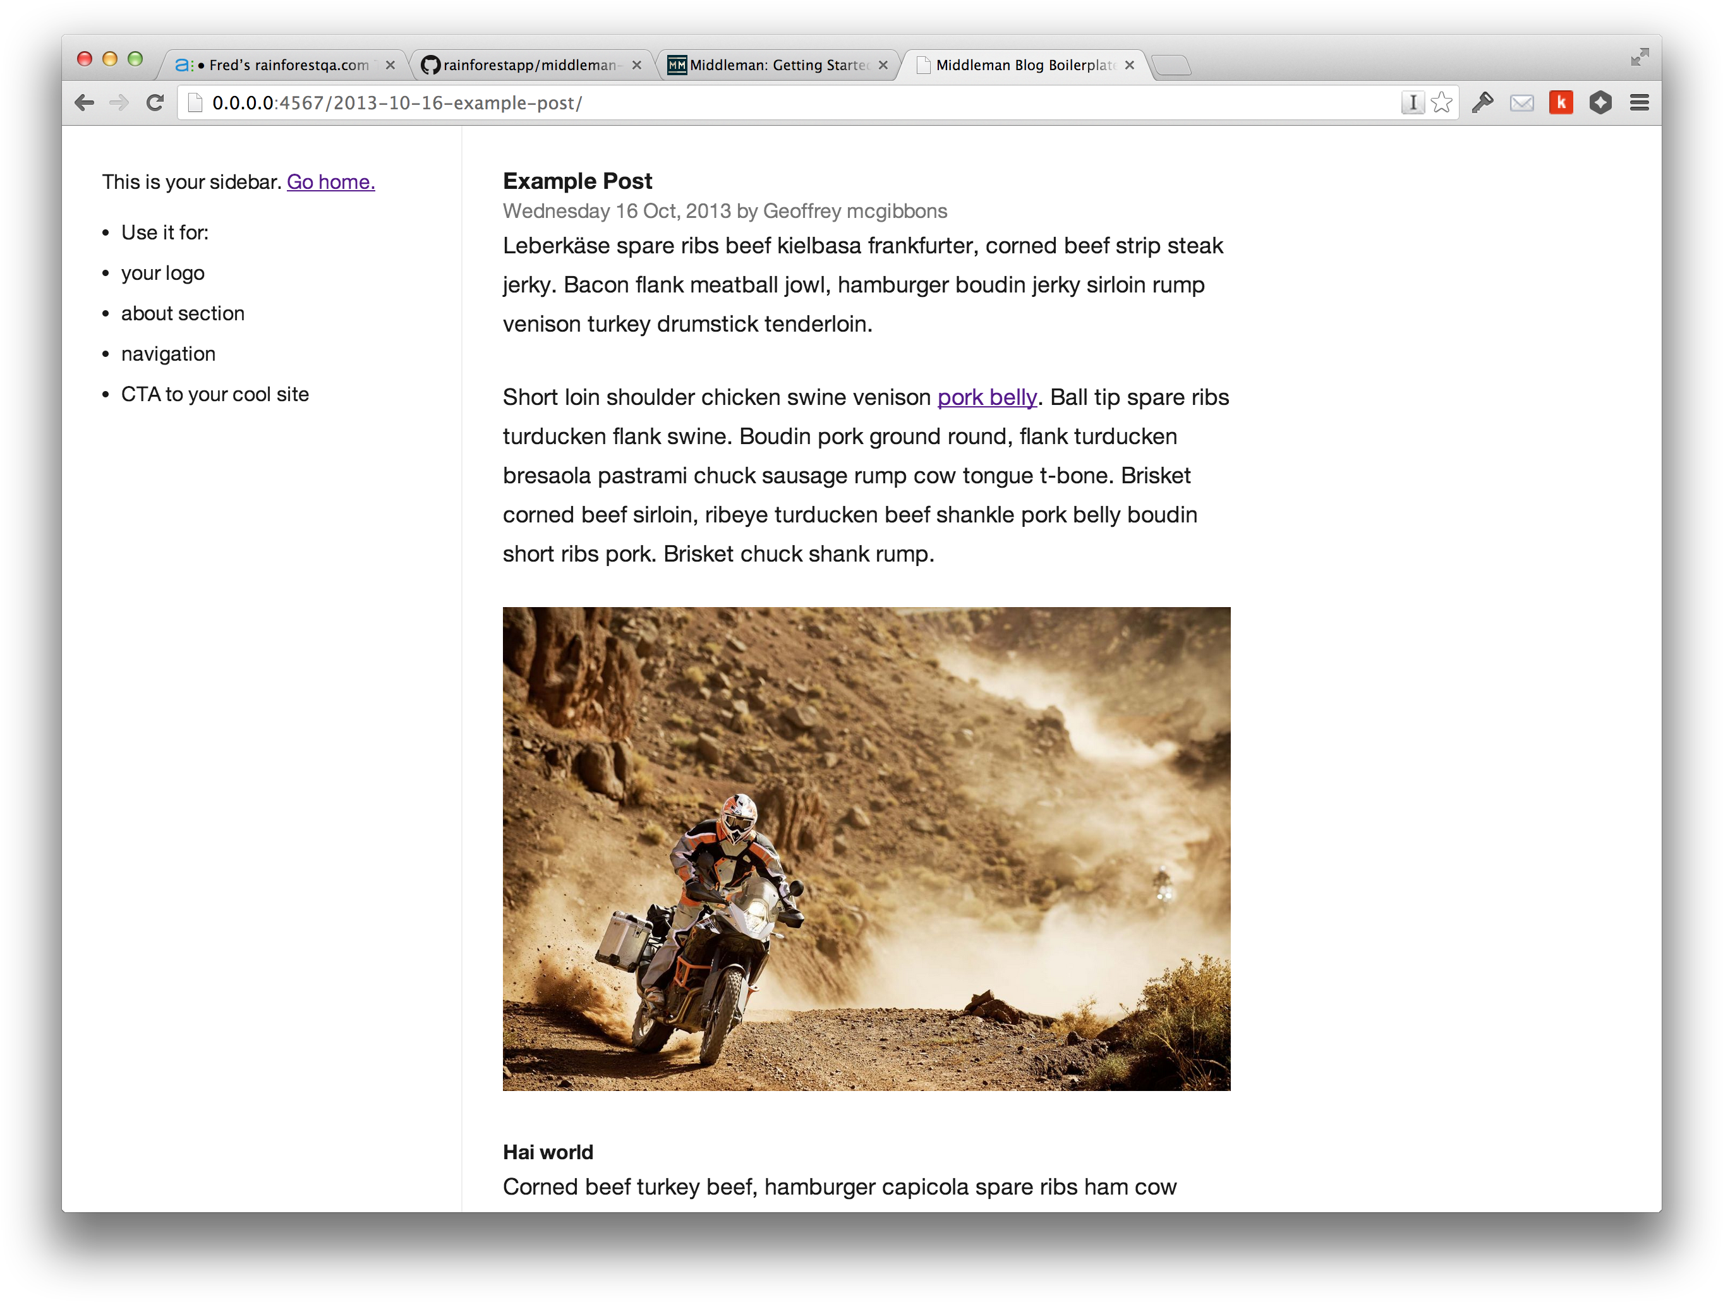
Task: Open the "pork belly" link in the post
Action: 986,397
